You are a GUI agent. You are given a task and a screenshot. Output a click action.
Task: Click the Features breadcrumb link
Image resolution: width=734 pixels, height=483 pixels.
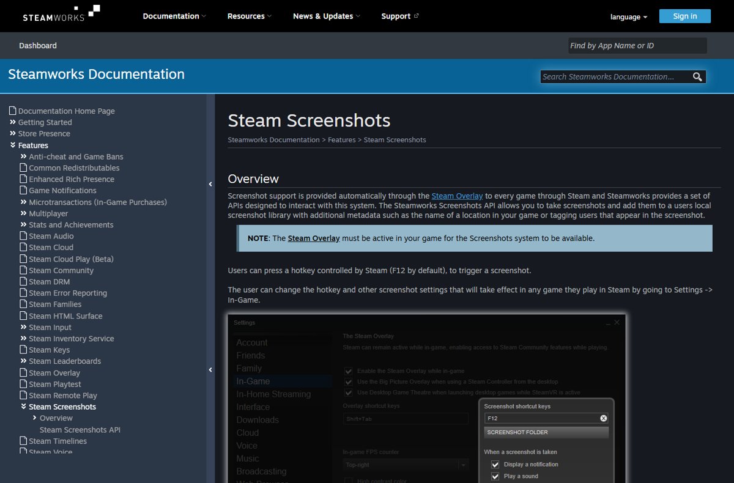click(x=342, y=140)
